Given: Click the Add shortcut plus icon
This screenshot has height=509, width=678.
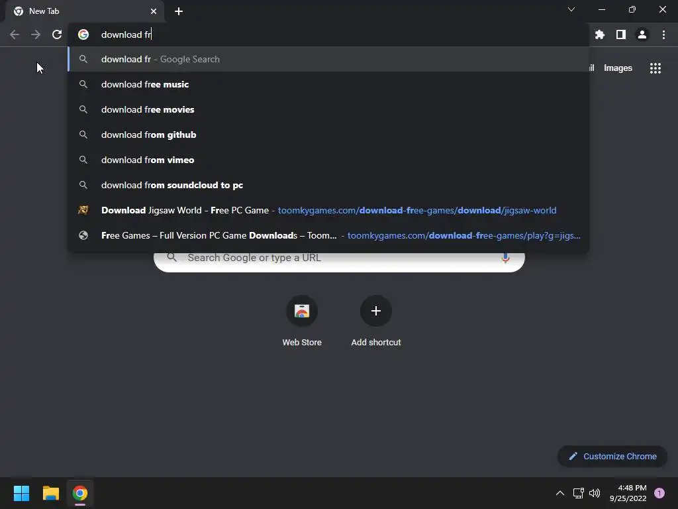Looking at the screenshot, I should (x=376, y=311).
